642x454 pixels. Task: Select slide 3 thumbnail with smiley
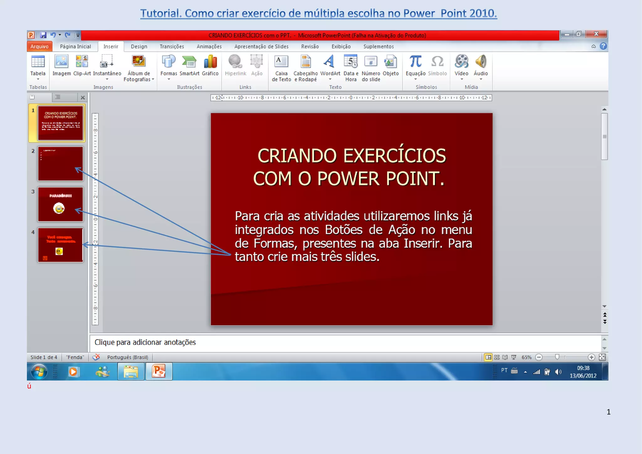coord(61,204)
